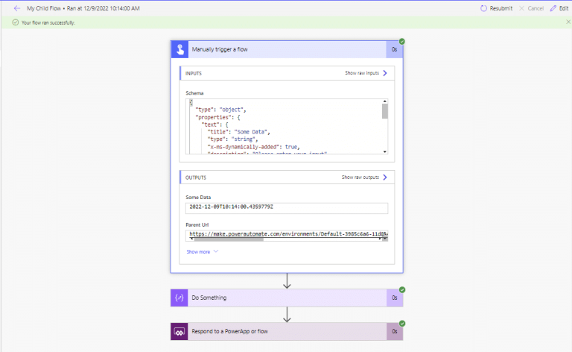The height and width of the screenshot is (352, 572).
Task: Show raw inputs of the trigger
Action: [x=366, y=73]
